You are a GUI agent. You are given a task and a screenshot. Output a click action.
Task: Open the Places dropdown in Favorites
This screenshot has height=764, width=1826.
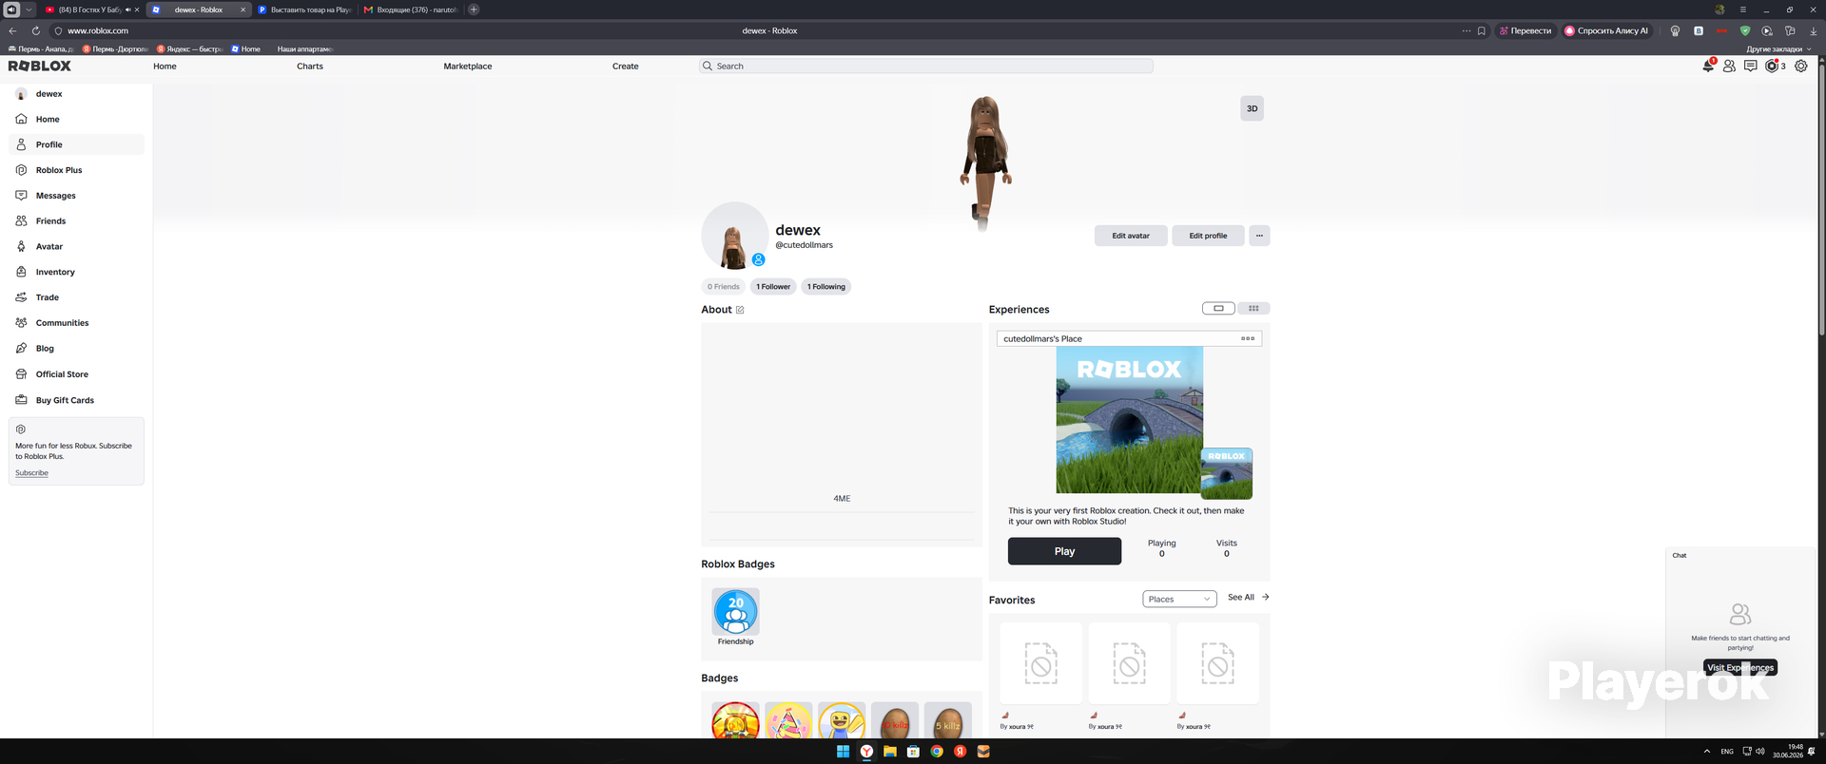click(1179, 599)
